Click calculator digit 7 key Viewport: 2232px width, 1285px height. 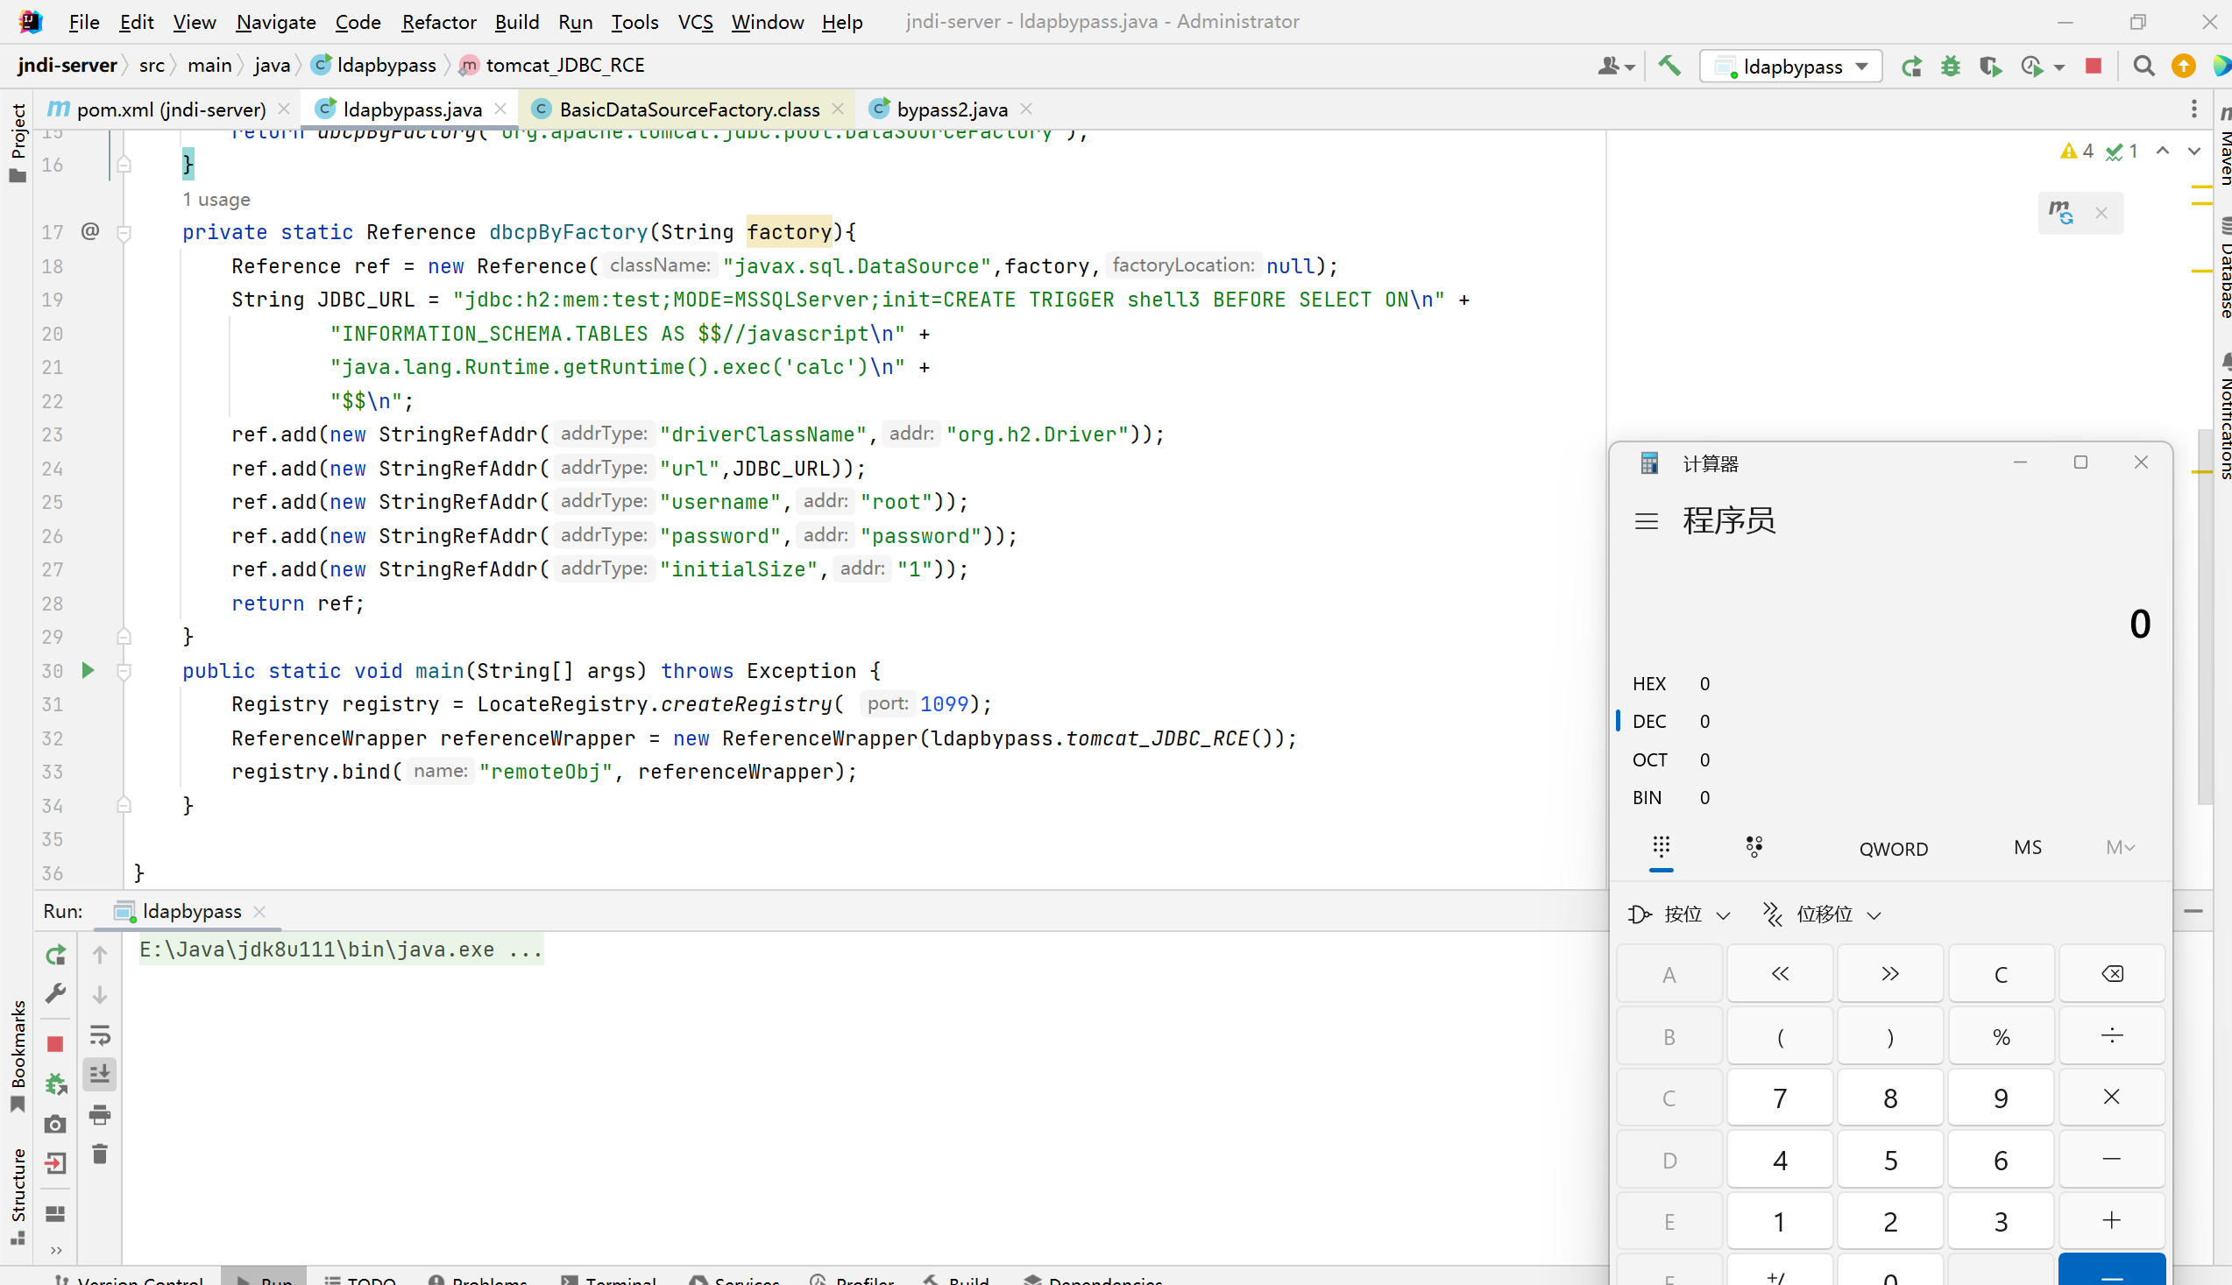coord(1779,1097)
